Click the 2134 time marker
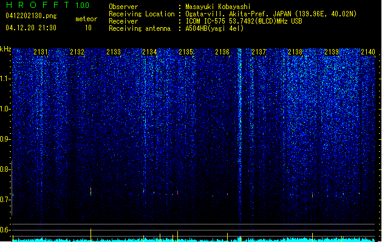 (x=149, y=52)
